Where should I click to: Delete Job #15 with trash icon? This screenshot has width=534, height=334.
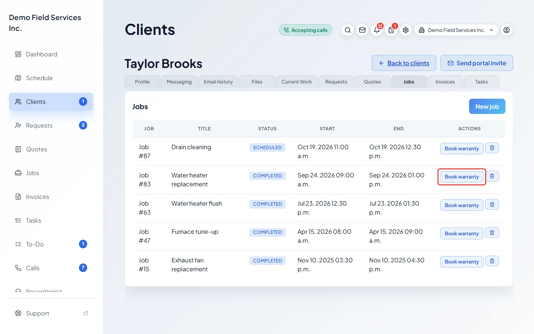[x=492, y=261]
